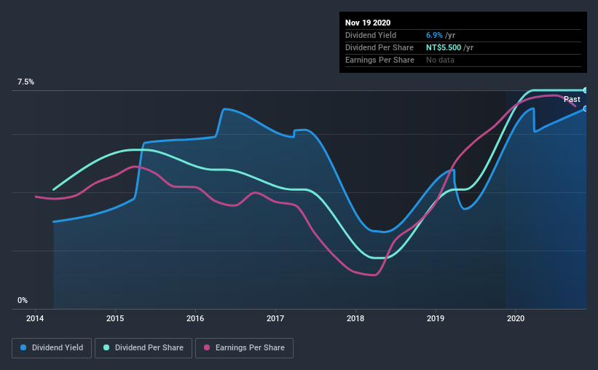Click the Earnings Per Share label in tooltip
Viewport: 598px width, 370px height.
[379, 60]
